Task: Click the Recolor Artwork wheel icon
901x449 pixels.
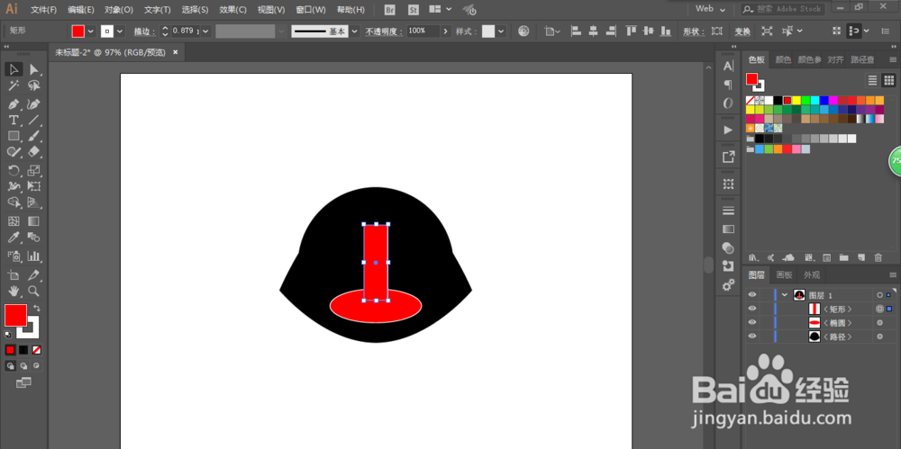Action: point(523,31)
